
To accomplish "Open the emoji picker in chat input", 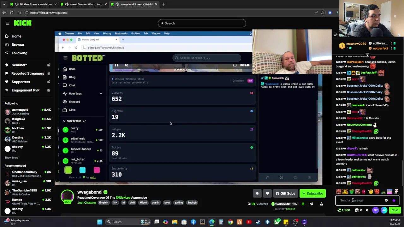I will 386,200.
